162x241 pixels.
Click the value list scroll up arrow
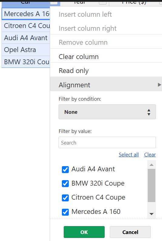[151, 165]
